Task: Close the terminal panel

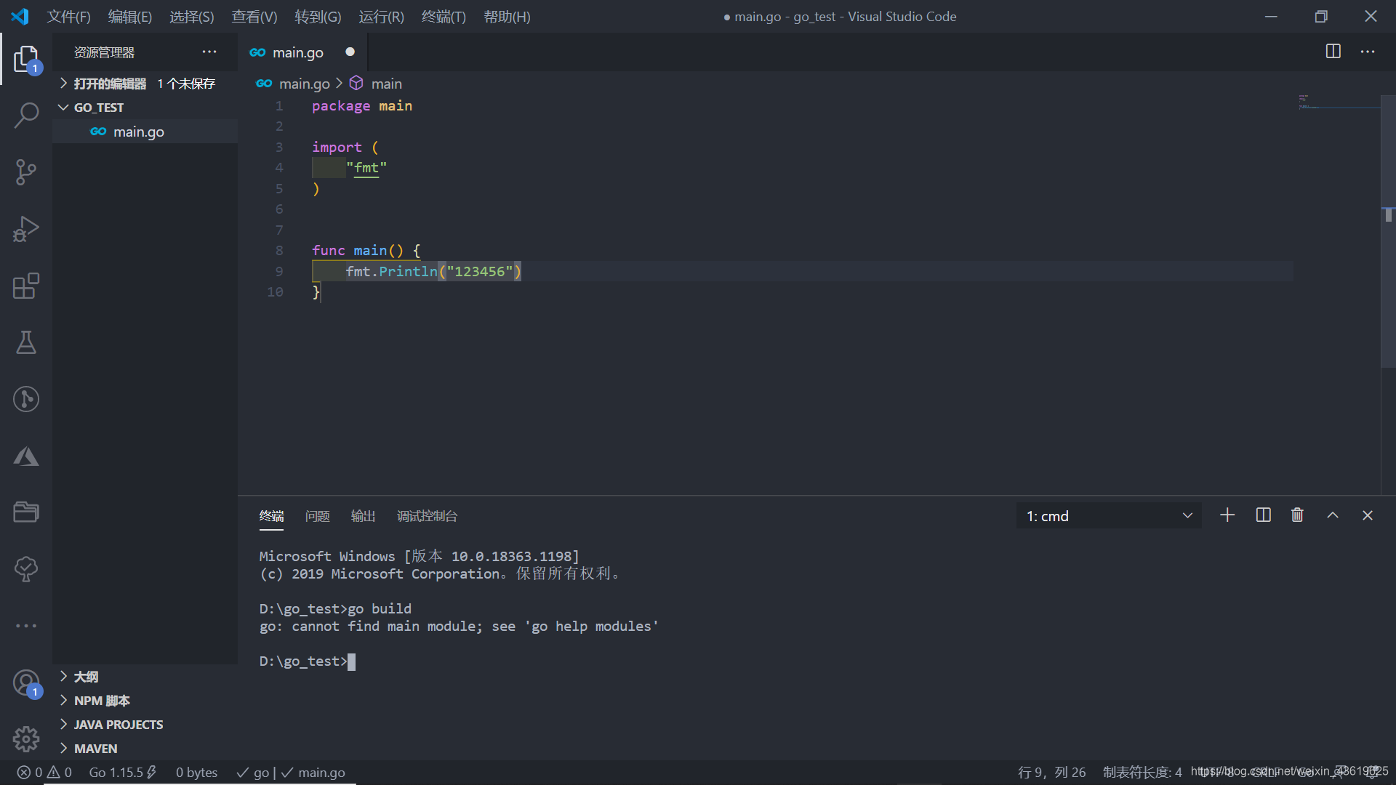Action: [x=1368, y=515]
